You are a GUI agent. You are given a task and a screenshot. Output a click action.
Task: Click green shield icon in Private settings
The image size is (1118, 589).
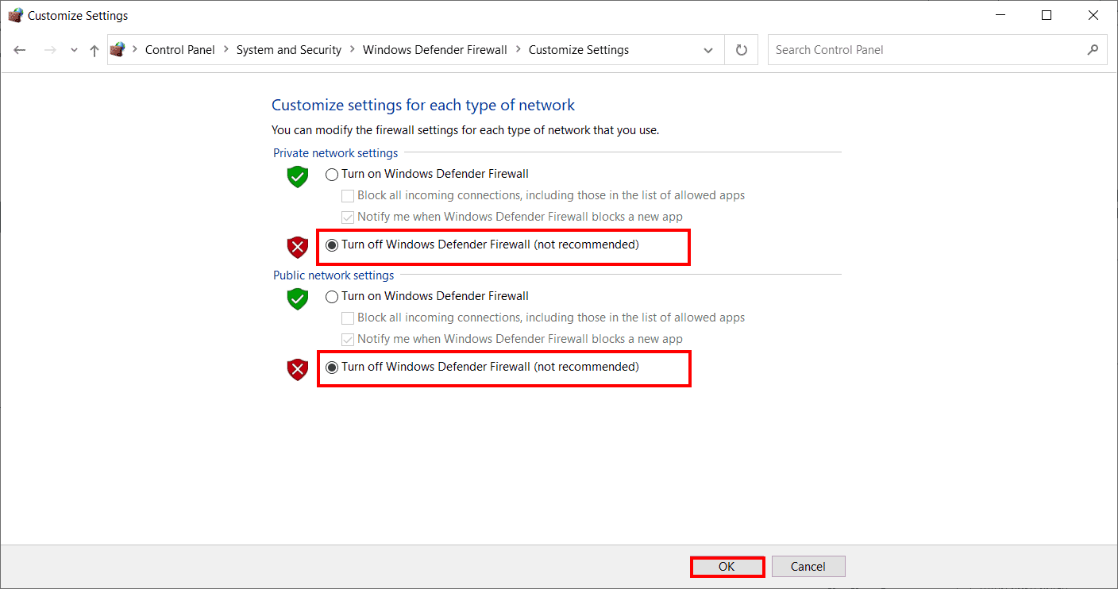coord(297,176)
